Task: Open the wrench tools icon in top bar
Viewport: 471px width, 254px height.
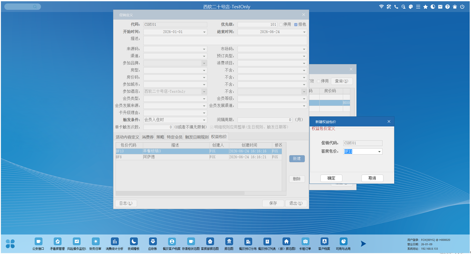Action: click(389, 6)
